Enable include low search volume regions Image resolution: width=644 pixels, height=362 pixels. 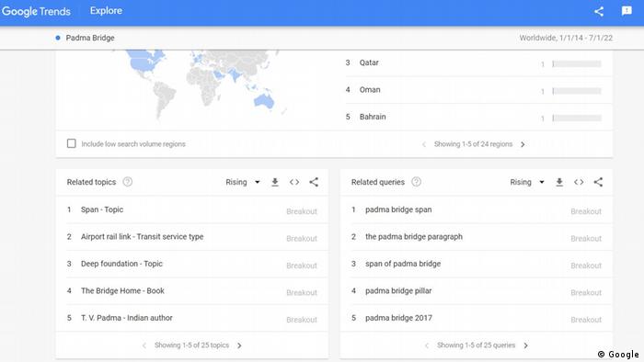point(72,143)
